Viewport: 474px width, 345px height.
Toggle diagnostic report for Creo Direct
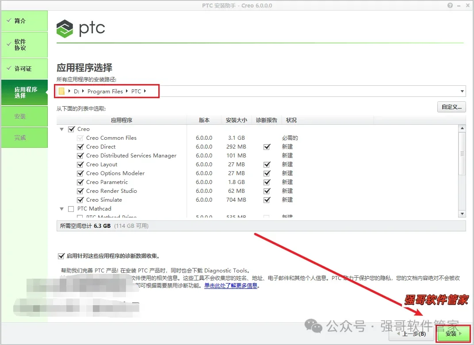coord(267,147)
